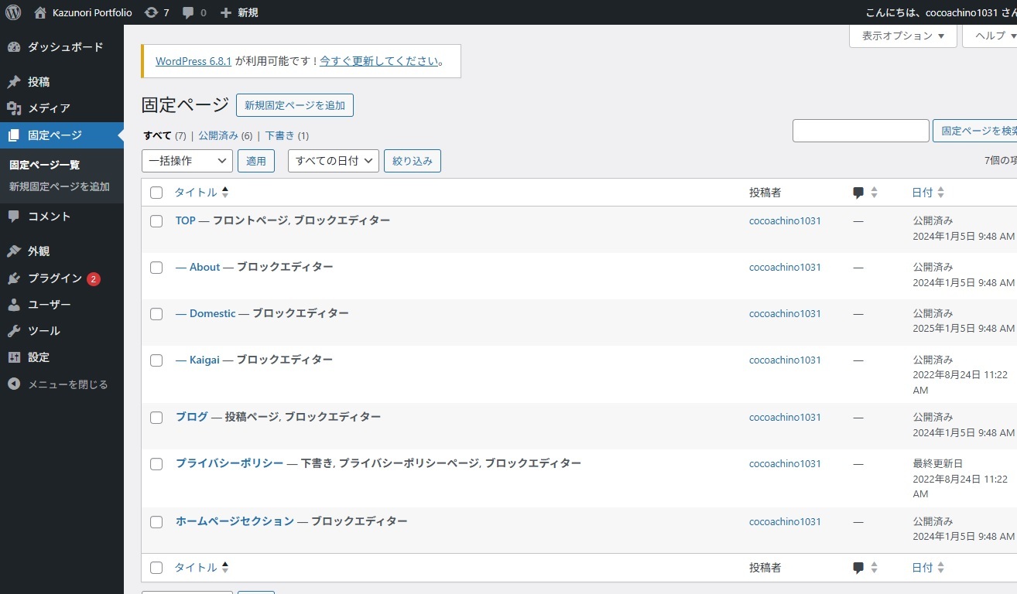This screenshot has height=594, width=1017.
Task: Click the タイトル column sort arrow
Action: point(224,192)
